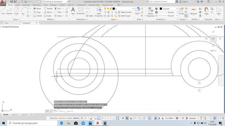Screen dimensions: 225x126
Task: Expand the Modify panel
Action: coord(51,19)
